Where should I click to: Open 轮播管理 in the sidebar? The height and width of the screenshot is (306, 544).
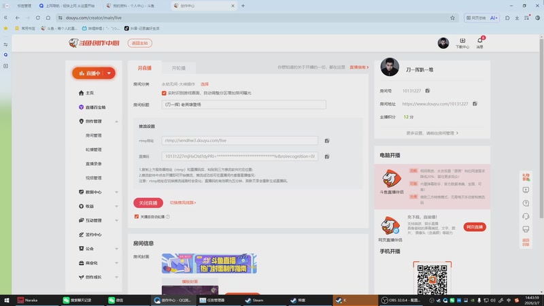(x=93, y=150)
